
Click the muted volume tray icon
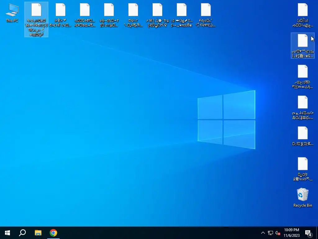tap(278, 233)
